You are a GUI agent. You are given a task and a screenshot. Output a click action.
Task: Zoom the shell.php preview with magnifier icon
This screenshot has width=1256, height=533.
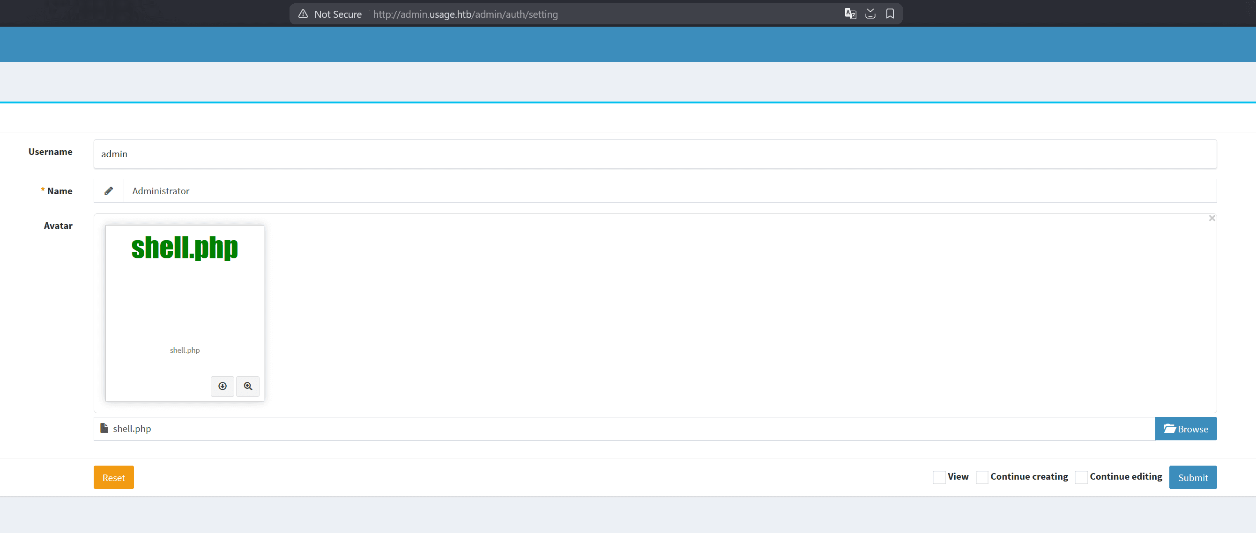tap(248, 386)
